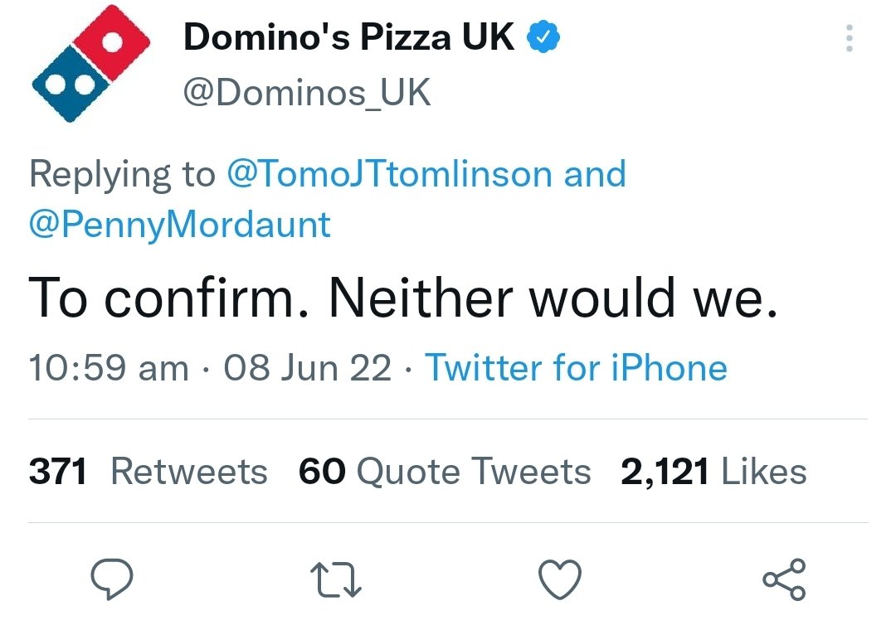Screen dimensions: 896x630
Task: Click the @Dominos_UK handle
Action: tap(306, 94)
